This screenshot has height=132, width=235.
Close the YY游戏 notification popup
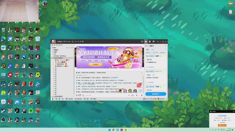click(x=234, y=111)
